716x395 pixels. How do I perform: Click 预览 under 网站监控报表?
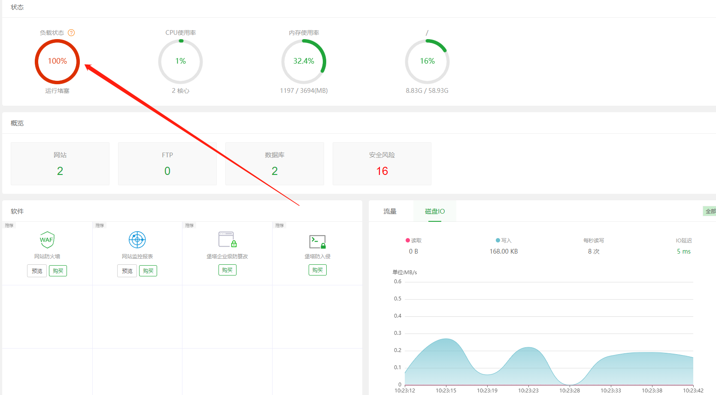point(127,271)
